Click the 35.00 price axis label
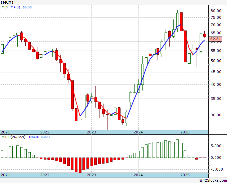227x183 pixels. [216, 99]
